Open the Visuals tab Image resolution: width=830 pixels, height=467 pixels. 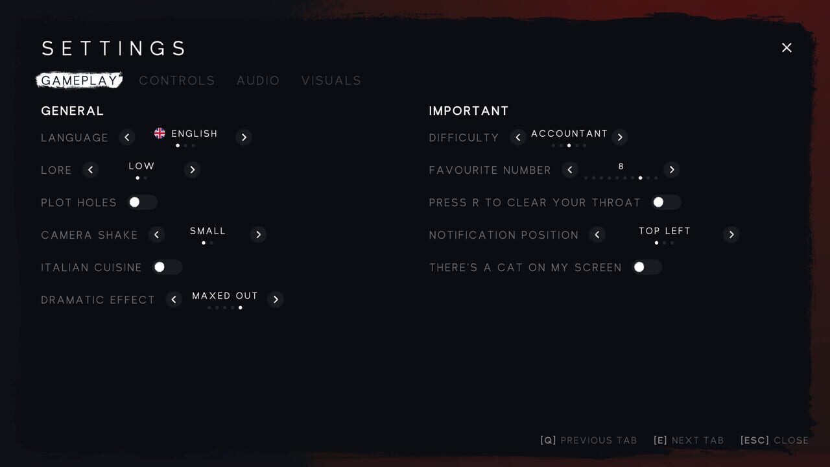point(331,80)
